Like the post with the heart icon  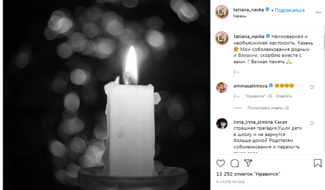coord(221,163)
